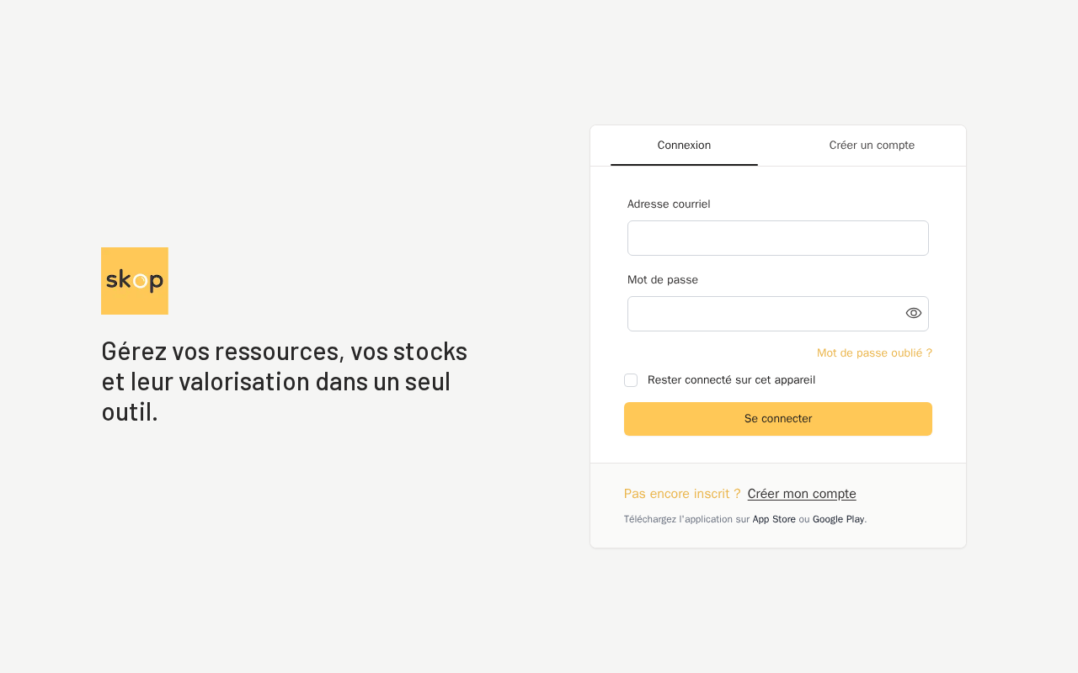Open the Google Play download link
This screenshot has height=673, width=1078.
pos(838,520)
